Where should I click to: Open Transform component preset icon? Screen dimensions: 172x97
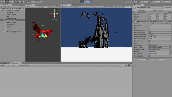pyautogui.click(x=169, y=13)
